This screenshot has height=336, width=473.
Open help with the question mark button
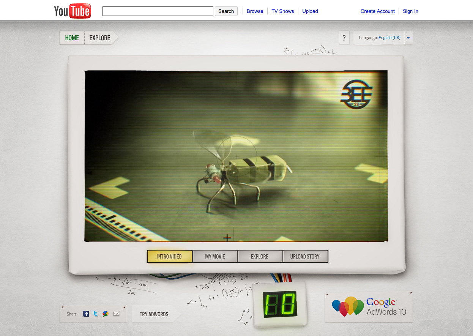click(344, 38)
